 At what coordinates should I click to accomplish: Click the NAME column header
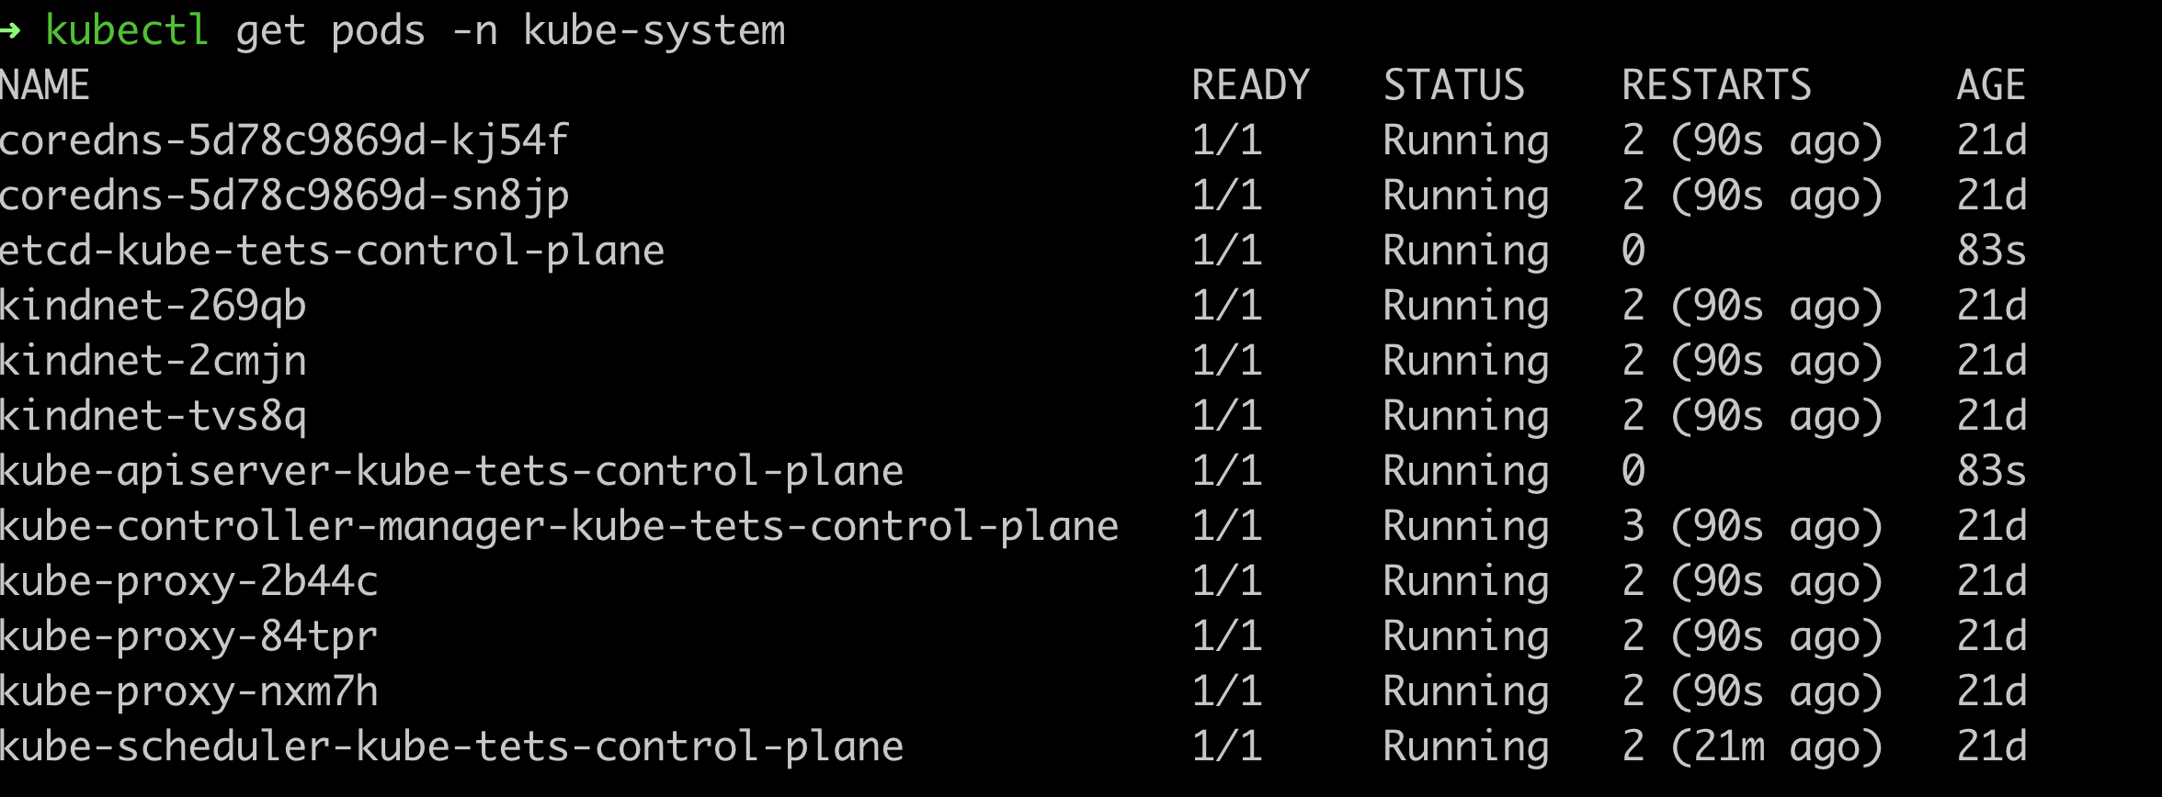coord(45,85)
